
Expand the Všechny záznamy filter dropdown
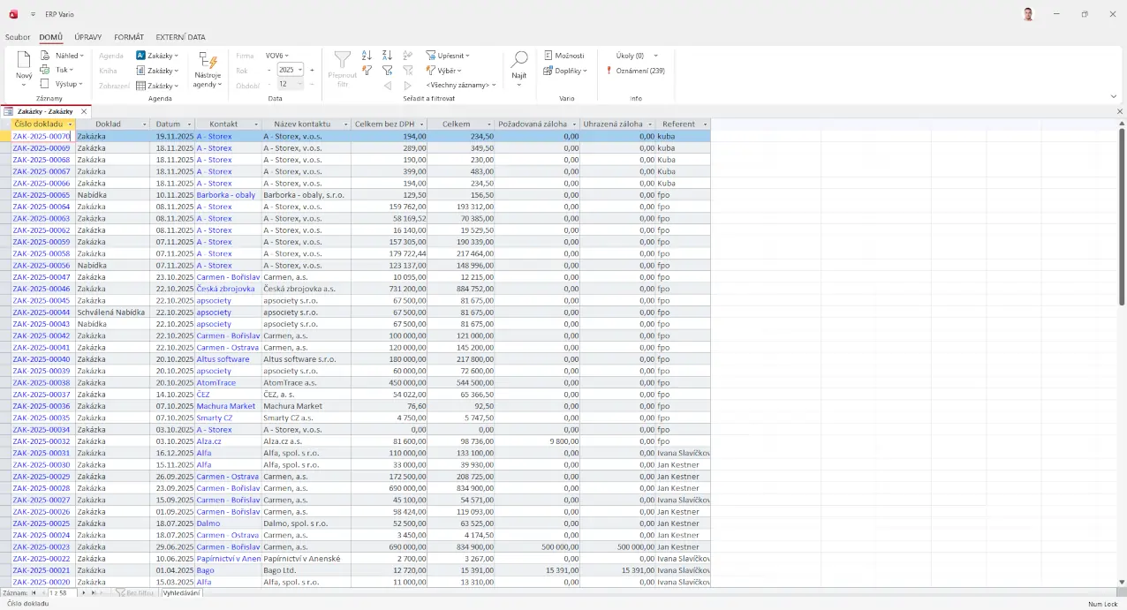pyautogui.click(x=460, y=85)
